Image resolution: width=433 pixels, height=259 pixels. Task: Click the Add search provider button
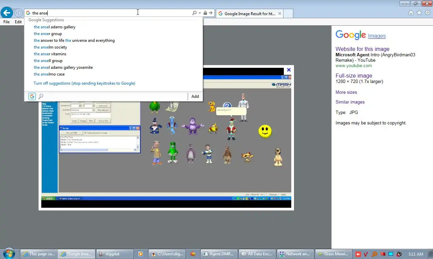[195, 96]
